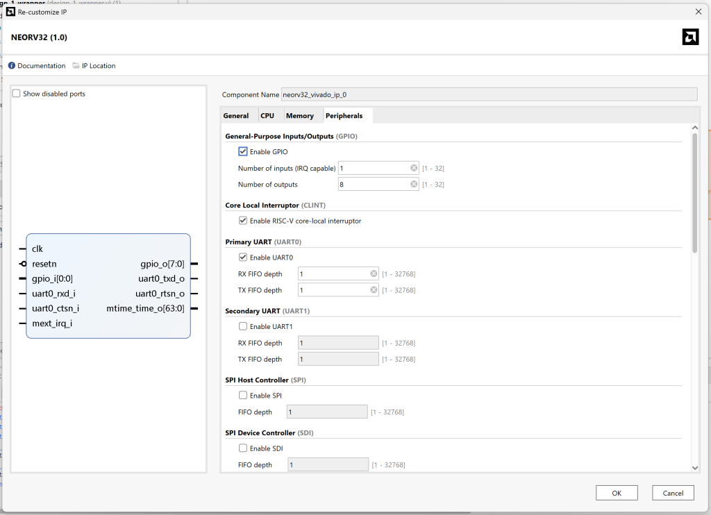Click the SPI Host Controller heading
Image resolution: width=711 pixels, height=515 pixels.
[265, 380]
